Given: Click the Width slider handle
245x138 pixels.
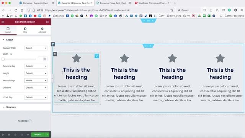Looking at the screenshot, I should (3, 59).
